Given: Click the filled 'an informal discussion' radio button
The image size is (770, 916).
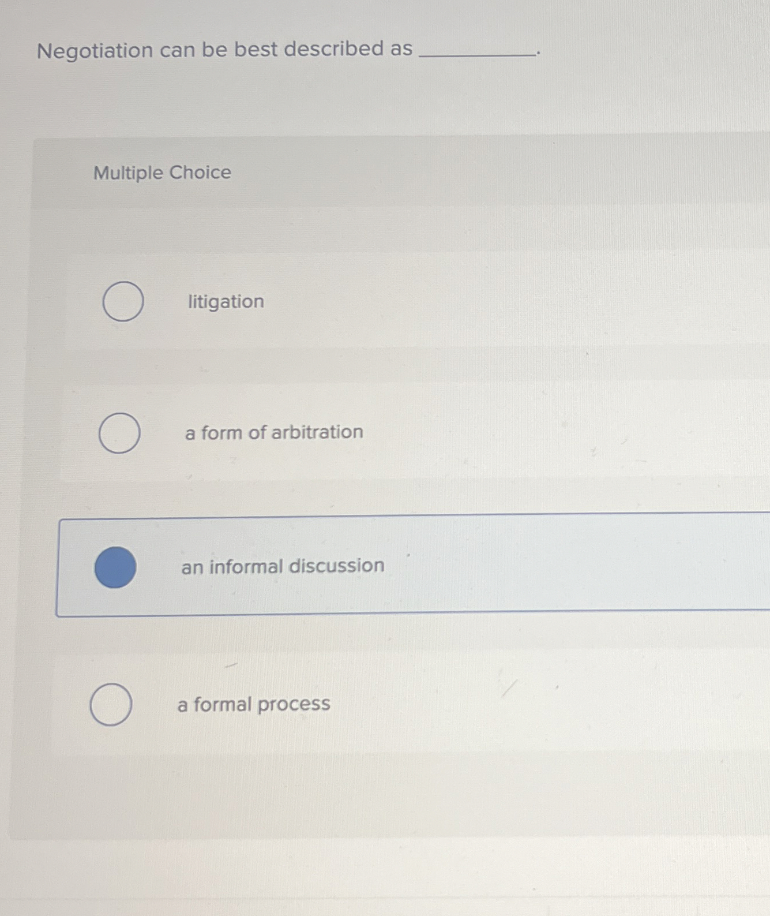Looking at the screenshot, I should [x=115, y=567].
